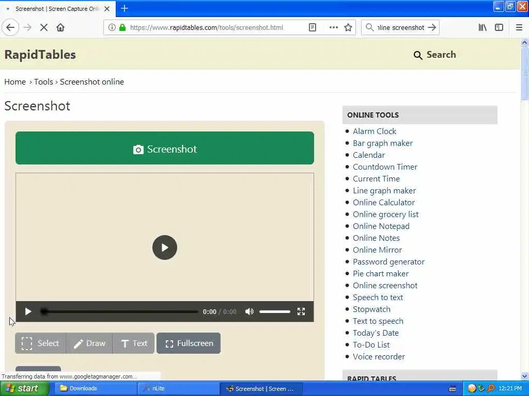Open the Firefox hamburger menu

click(519, 27)
